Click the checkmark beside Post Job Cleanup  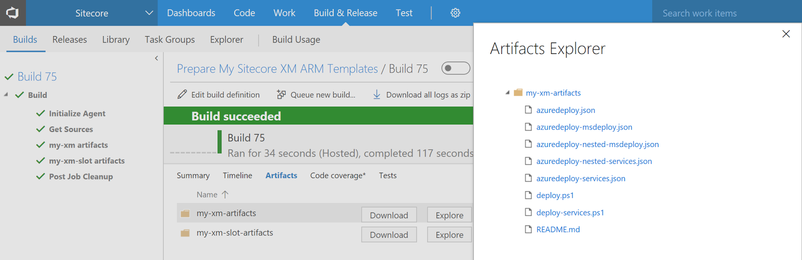(x=41, y=176)
